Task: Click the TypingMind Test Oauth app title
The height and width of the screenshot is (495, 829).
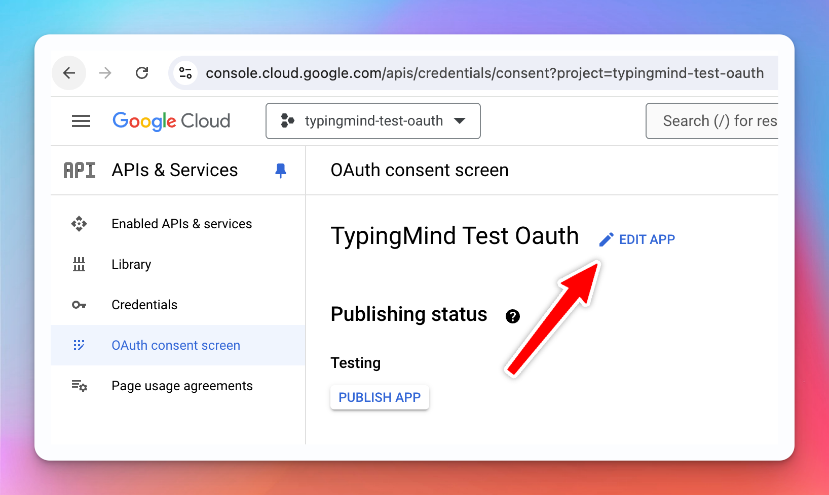Action: click(455, 236)
